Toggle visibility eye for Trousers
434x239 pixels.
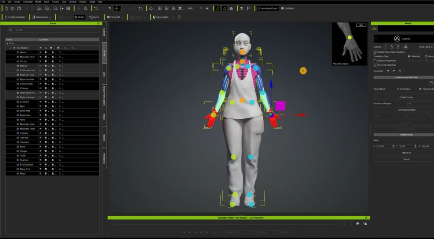point(41,142)
